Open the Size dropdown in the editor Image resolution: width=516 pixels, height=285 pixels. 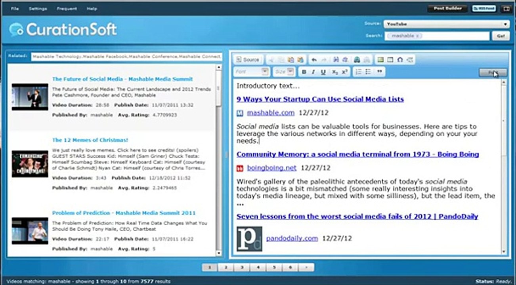pyautogui.click(x=284, y=72)
